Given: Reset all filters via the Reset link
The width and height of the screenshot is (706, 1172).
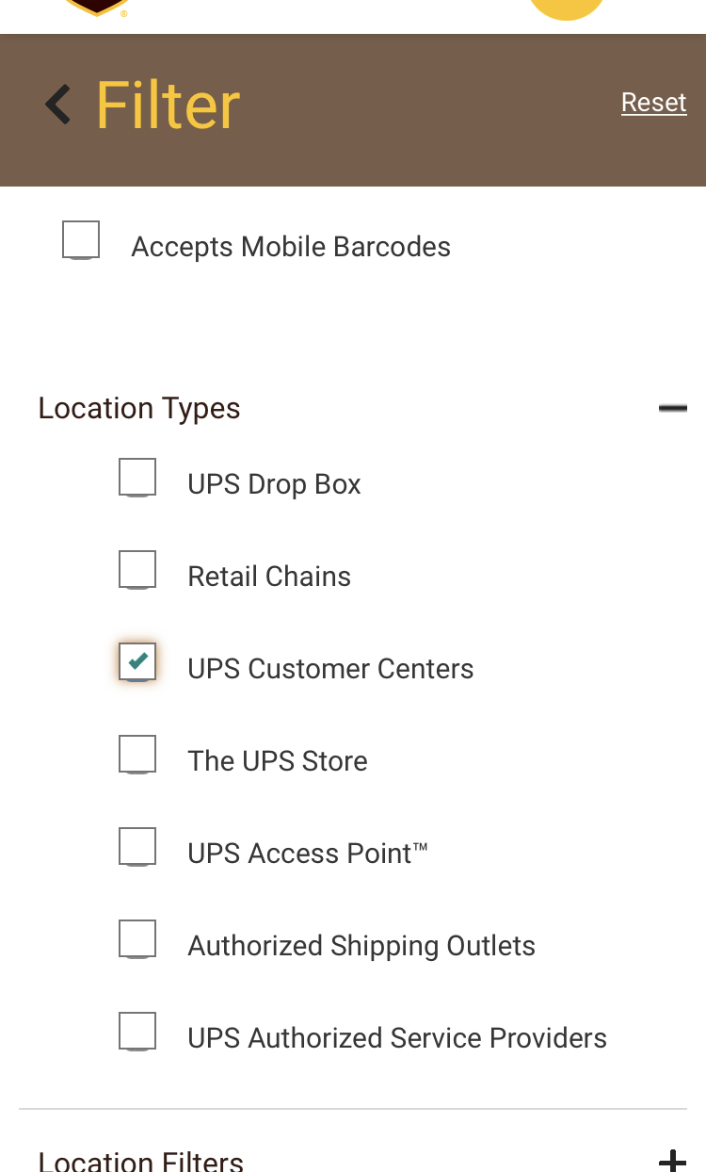Looking at the screenshot, I should coord(653,102).
